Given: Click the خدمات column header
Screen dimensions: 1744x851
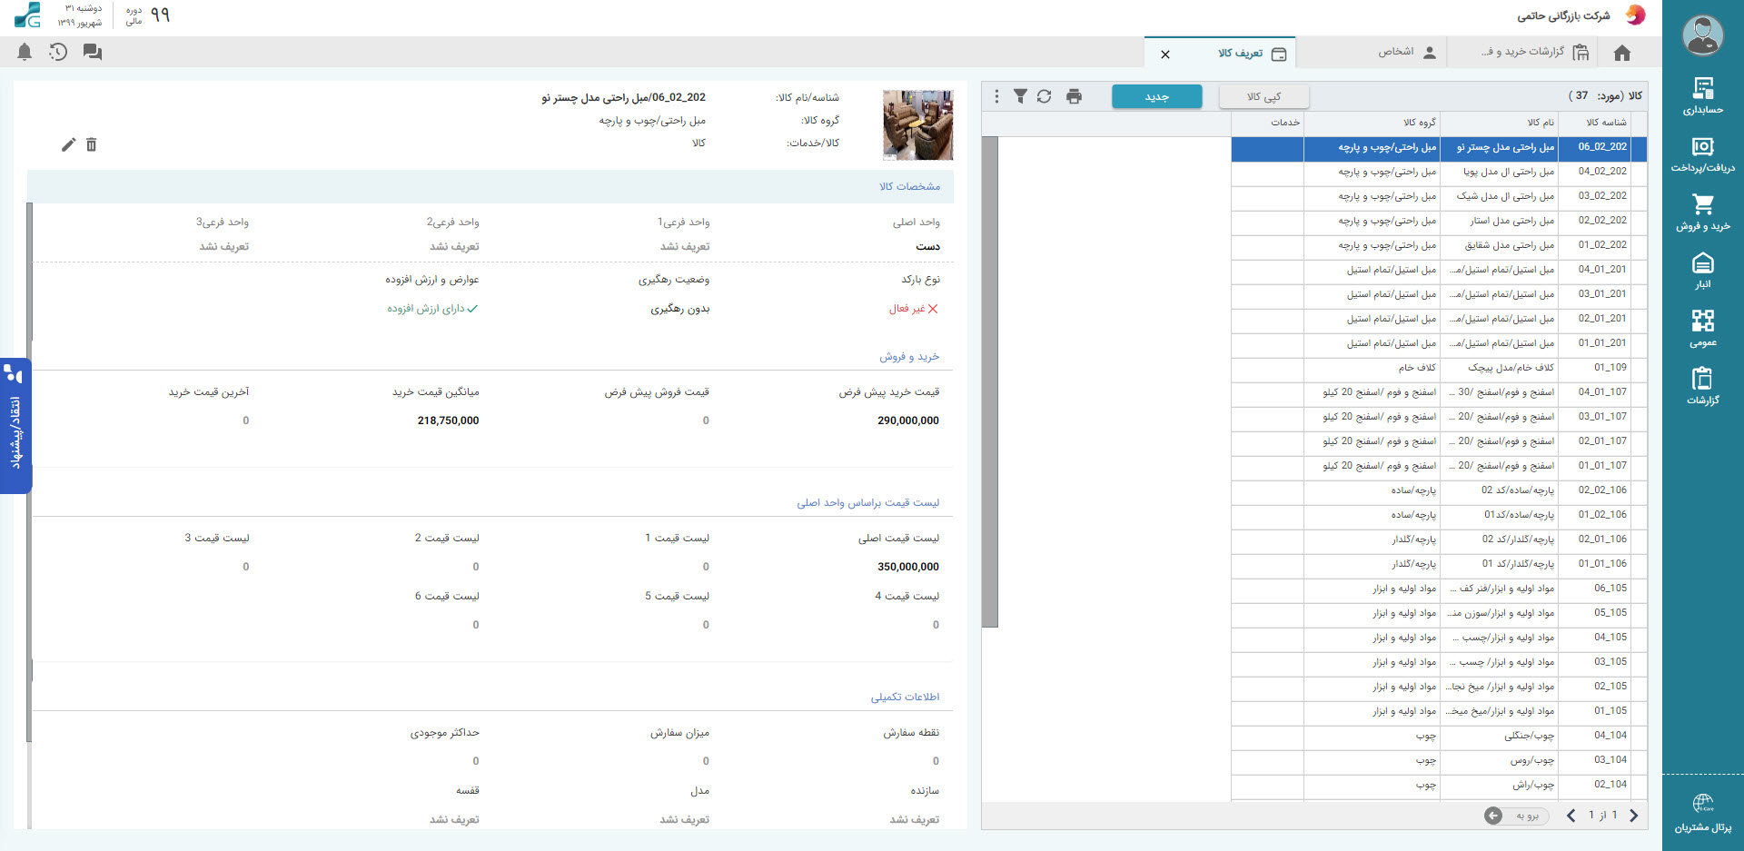Looking at the screenshot, I should point(1268,123).
